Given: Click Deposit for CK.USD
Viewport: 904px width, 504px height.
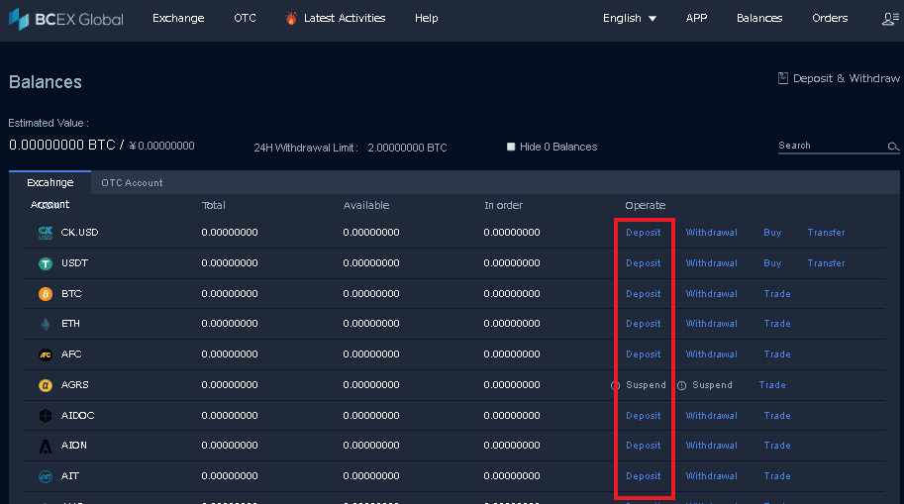Looking at the screenshot, I should click(644, 233).
